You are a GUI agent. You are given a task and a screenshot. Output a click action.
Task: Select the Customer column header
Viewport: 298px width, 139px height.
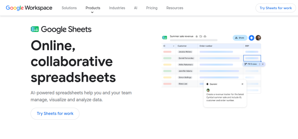pyautogui.click(x=182, y=46)
